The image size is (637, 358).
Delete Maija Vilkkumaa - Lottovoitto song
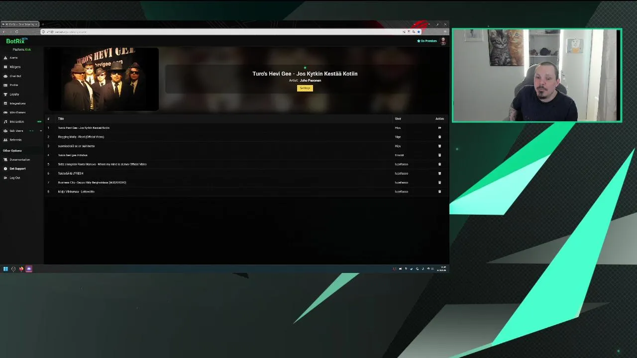[x=439, y=191]
